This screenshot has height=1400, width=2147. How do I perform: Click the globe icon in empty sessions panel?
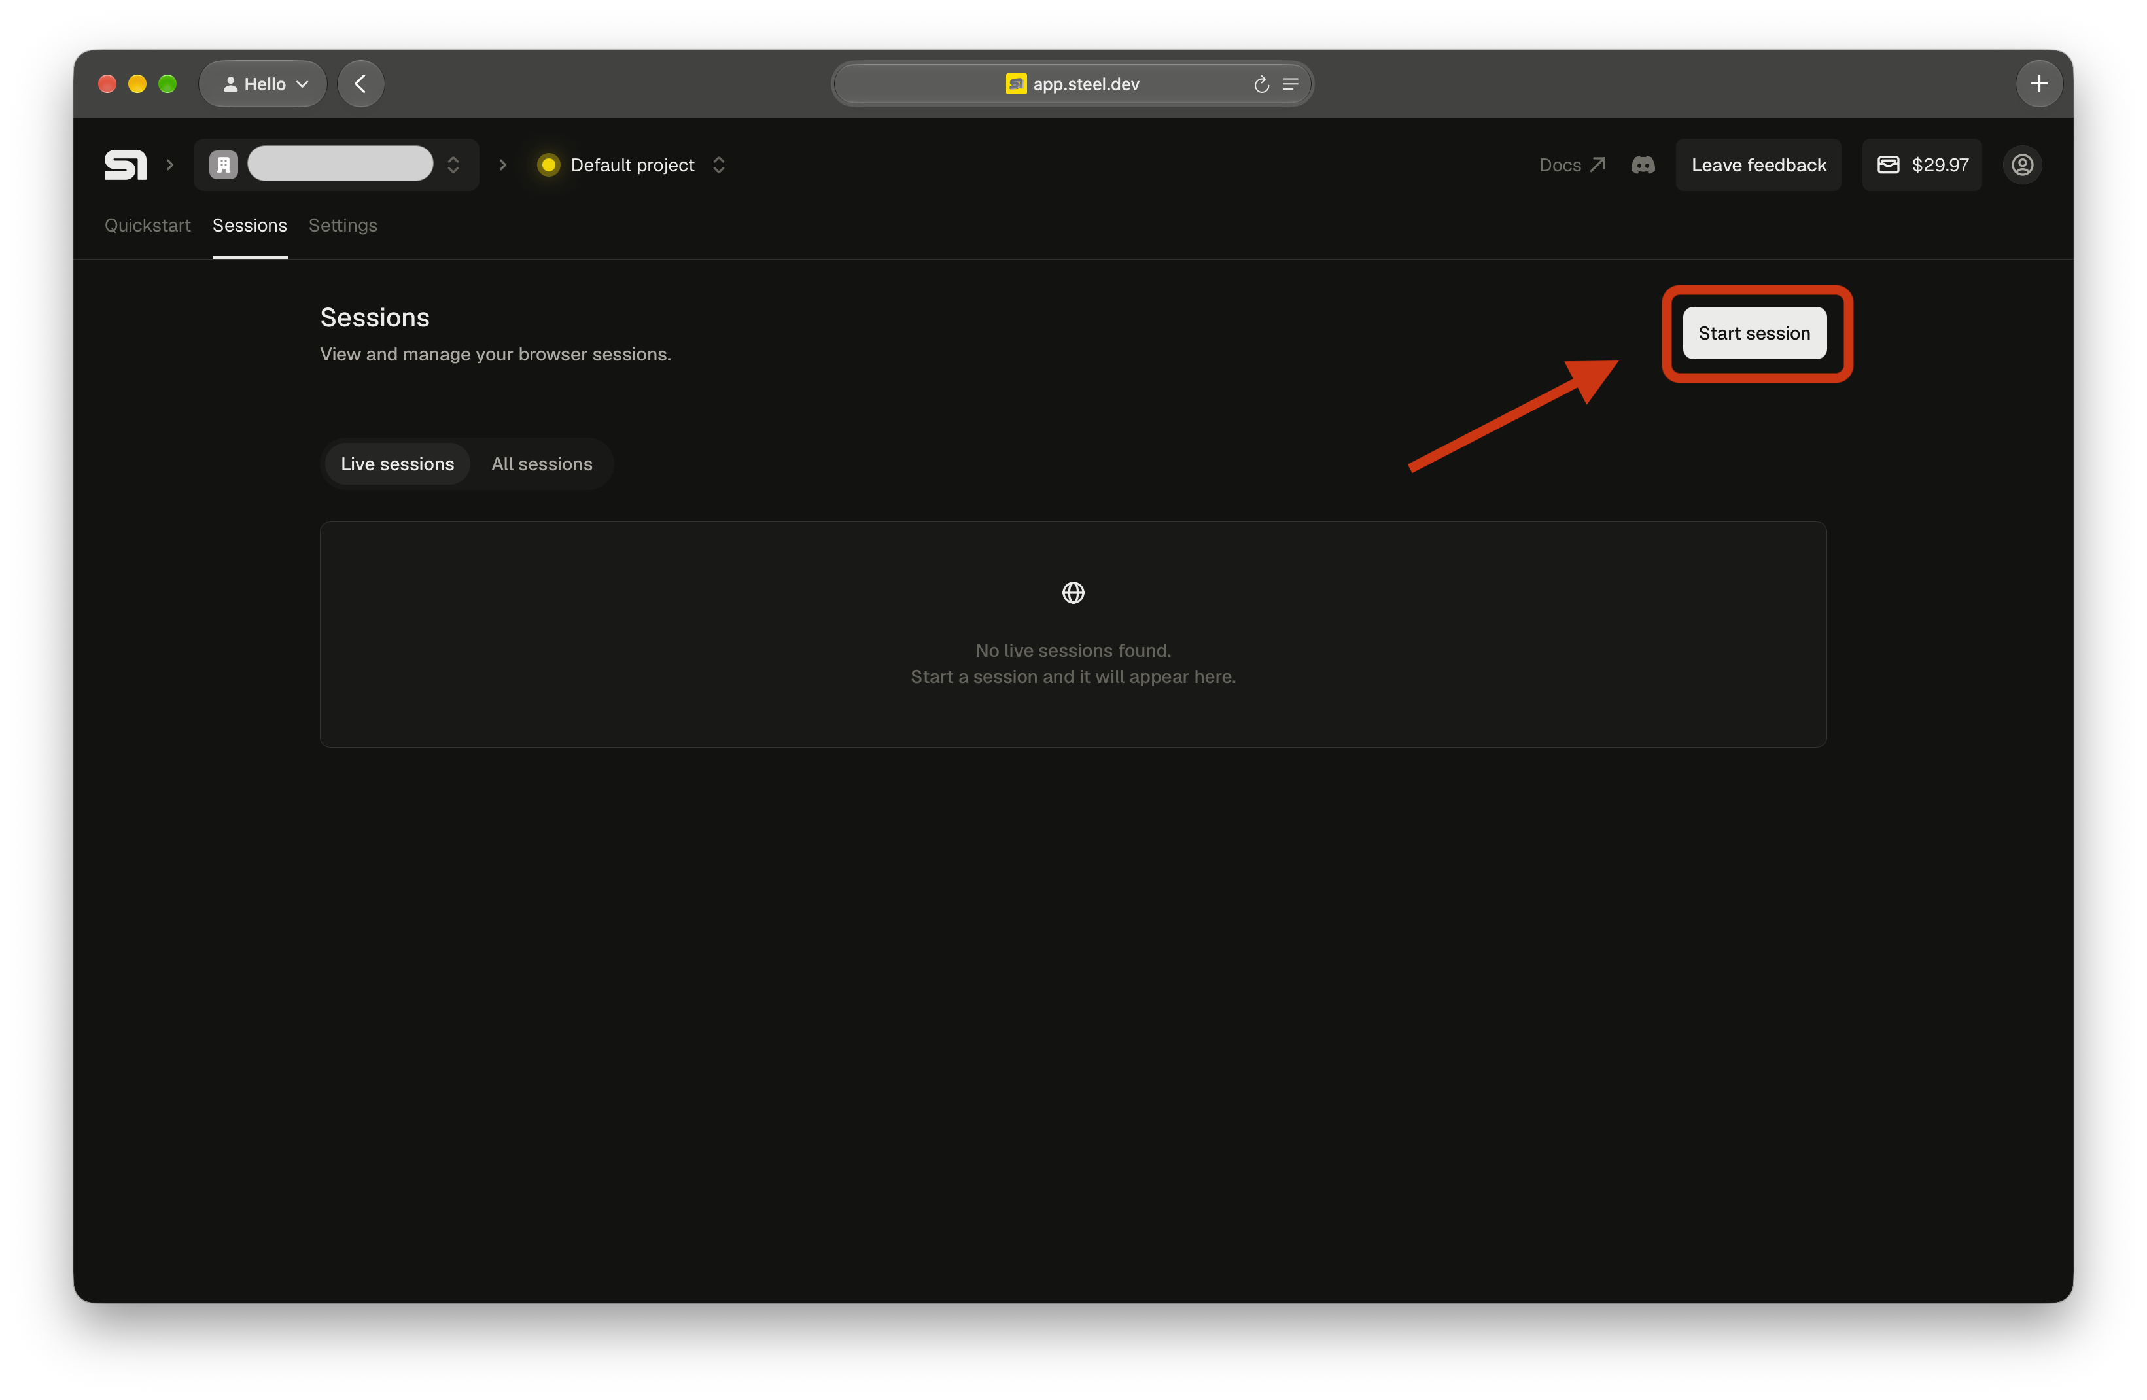tap(1073, 593)
